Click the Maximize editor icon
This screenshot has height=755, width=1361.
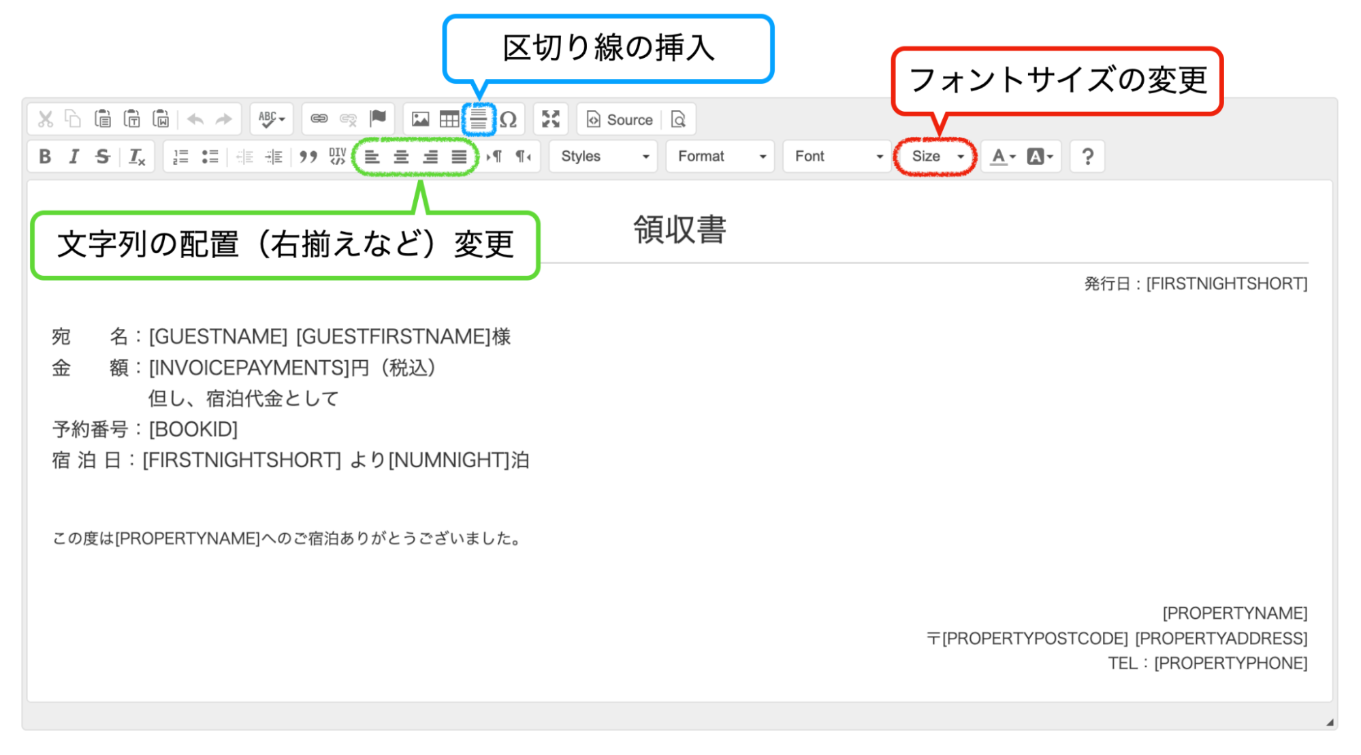point(550,119)
